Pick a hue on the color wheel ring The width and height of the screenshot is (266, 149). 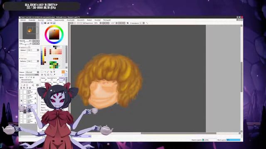click(54, 26)
